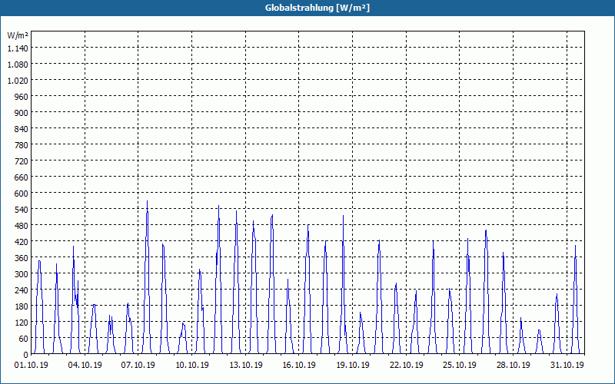
Task: Click the 540 y-axis value
Action: [x=22, y=209]
